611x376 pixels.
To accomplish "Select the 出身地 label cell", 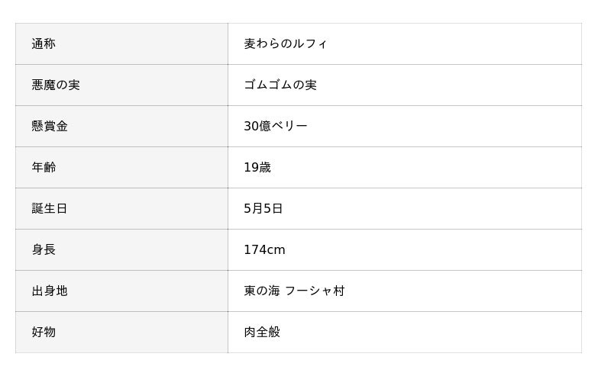I will [50, 291].
